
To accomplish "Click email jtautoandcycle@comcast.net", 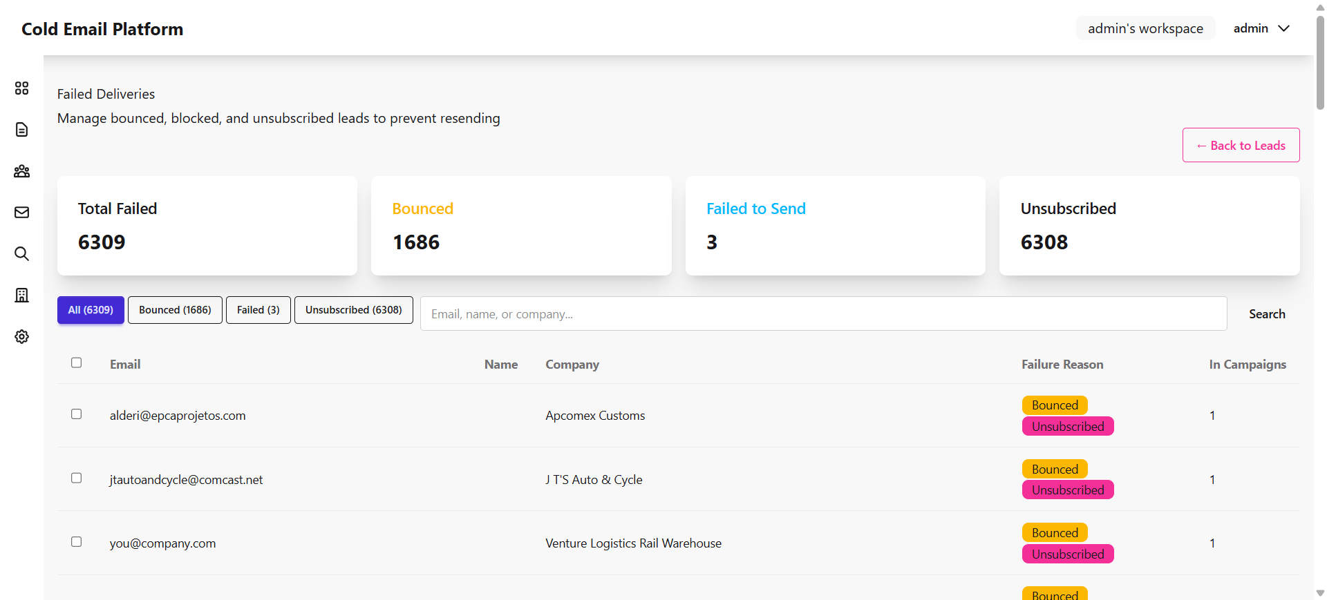I will [x=186, y=480].
